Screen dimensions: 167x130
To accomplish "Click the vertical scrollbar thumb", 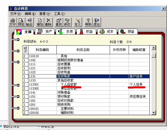I will [153, 56].
